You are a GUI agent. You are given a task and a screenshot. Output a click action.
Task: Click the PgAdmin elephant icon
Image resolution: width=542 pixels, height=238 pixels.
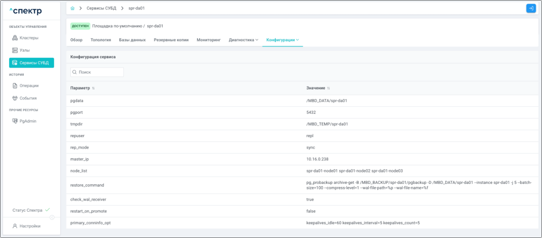pos(15,121)
